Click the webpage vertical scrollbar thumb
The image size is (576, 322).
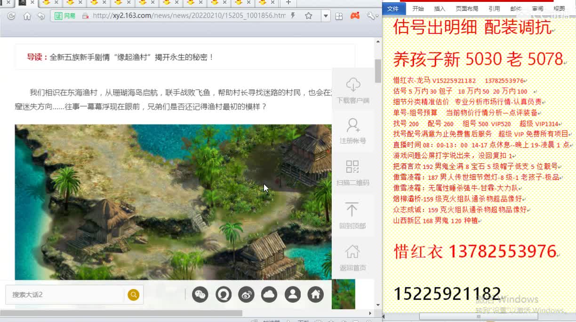378,71
